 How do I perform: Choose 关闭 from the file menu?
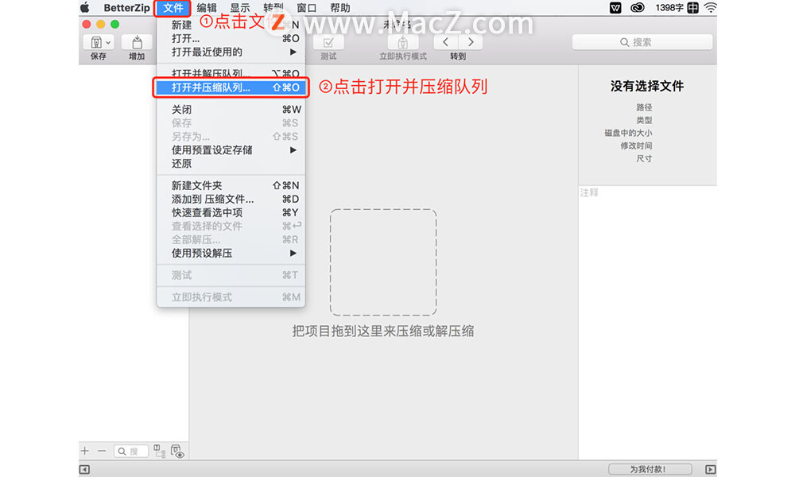(x=231, y=110)
